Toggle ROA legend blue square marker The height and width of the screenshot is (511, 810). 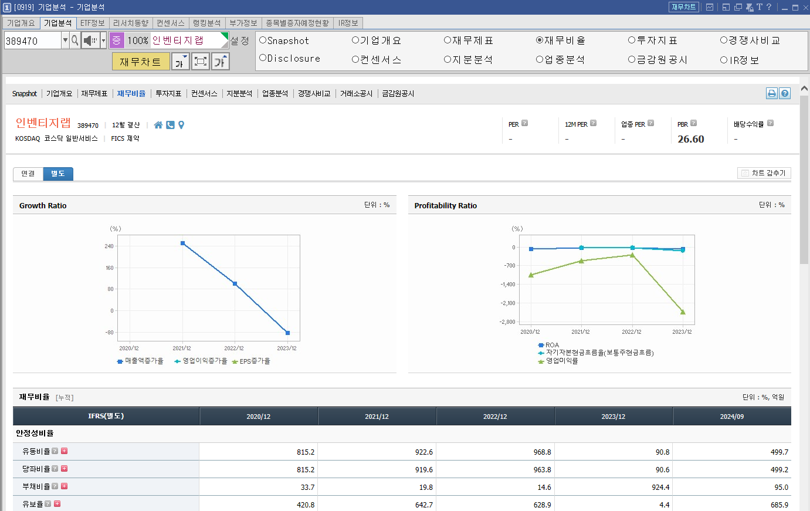[x=541, y=346]
